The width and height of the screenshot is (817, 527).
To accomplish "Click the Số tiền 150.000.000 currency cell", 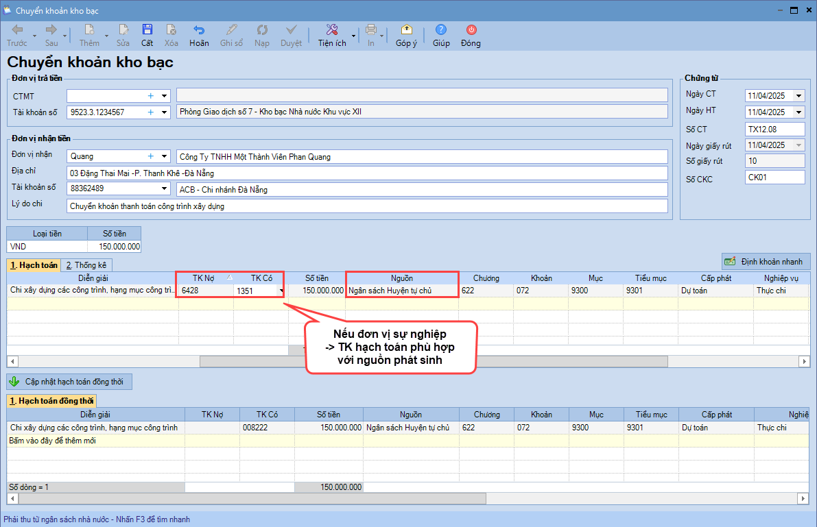I will pos(114,246).
